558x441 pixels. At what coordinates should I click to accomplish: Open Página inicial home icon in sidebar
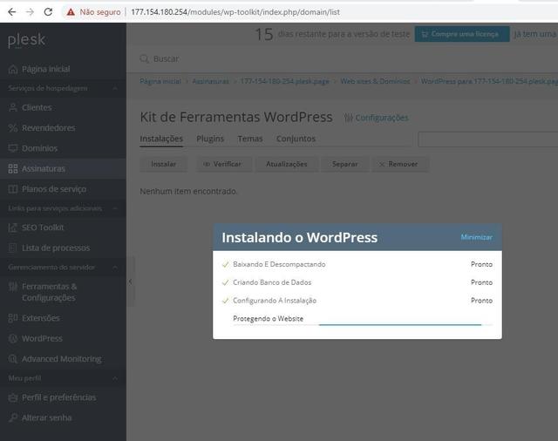(13, 69)
